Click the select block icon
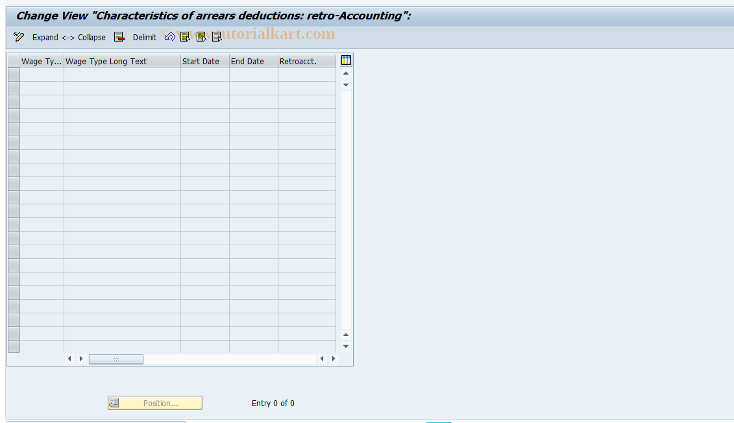The height and width of the screenshot is (423, 734). pyautogui.click(x=201, y=37)
